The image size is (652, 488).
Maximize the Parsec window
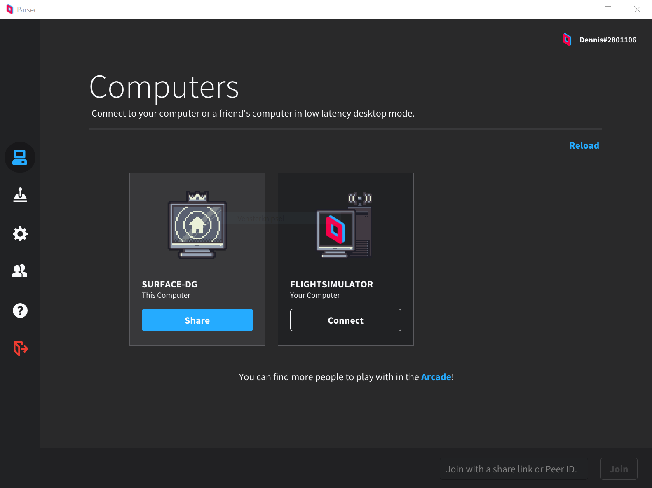608,9
